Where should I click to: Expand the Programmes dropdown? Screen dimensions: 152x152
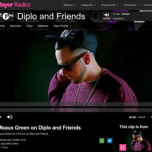(110, 5)
